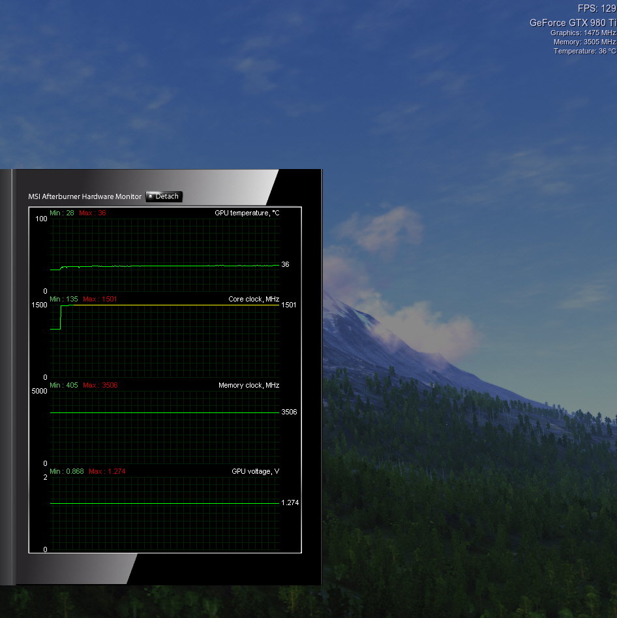Click the 'Max : 1.274' voltage value

tap(107, 471)
